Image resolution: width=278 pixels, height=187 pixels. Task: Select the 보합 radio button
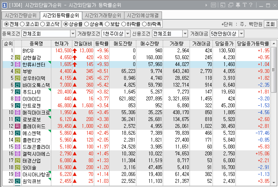click(107, 24)
